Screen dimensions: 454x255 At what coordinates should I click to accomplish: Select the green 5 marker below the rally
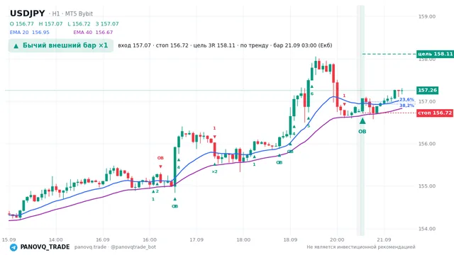coord(309,126)
